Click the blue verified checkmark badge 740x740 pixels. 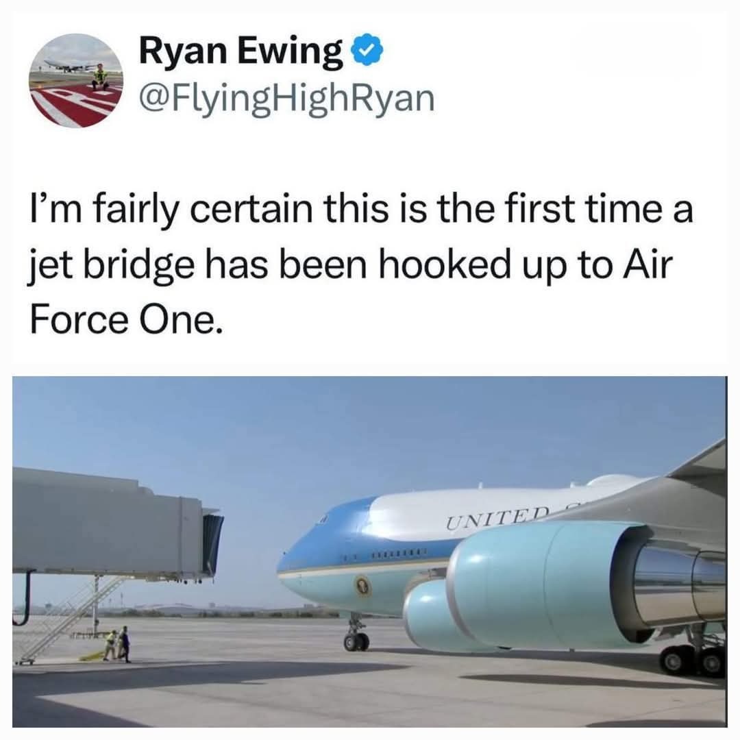click(368, 51)
